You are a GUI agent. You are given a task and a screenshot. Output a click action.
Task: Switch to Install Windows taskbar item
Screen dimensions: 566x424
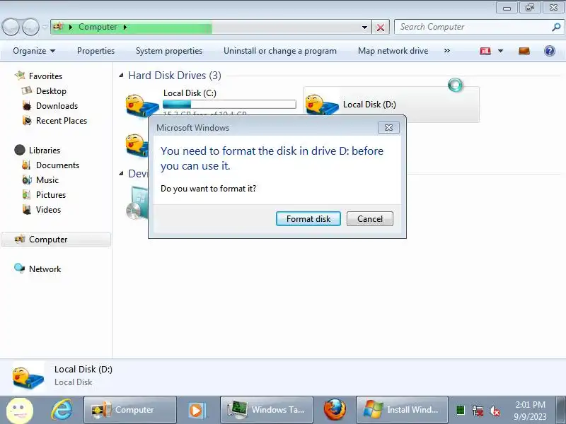coord(402,410)
